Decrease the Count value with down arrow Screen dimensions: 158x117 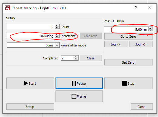point(57,28)
